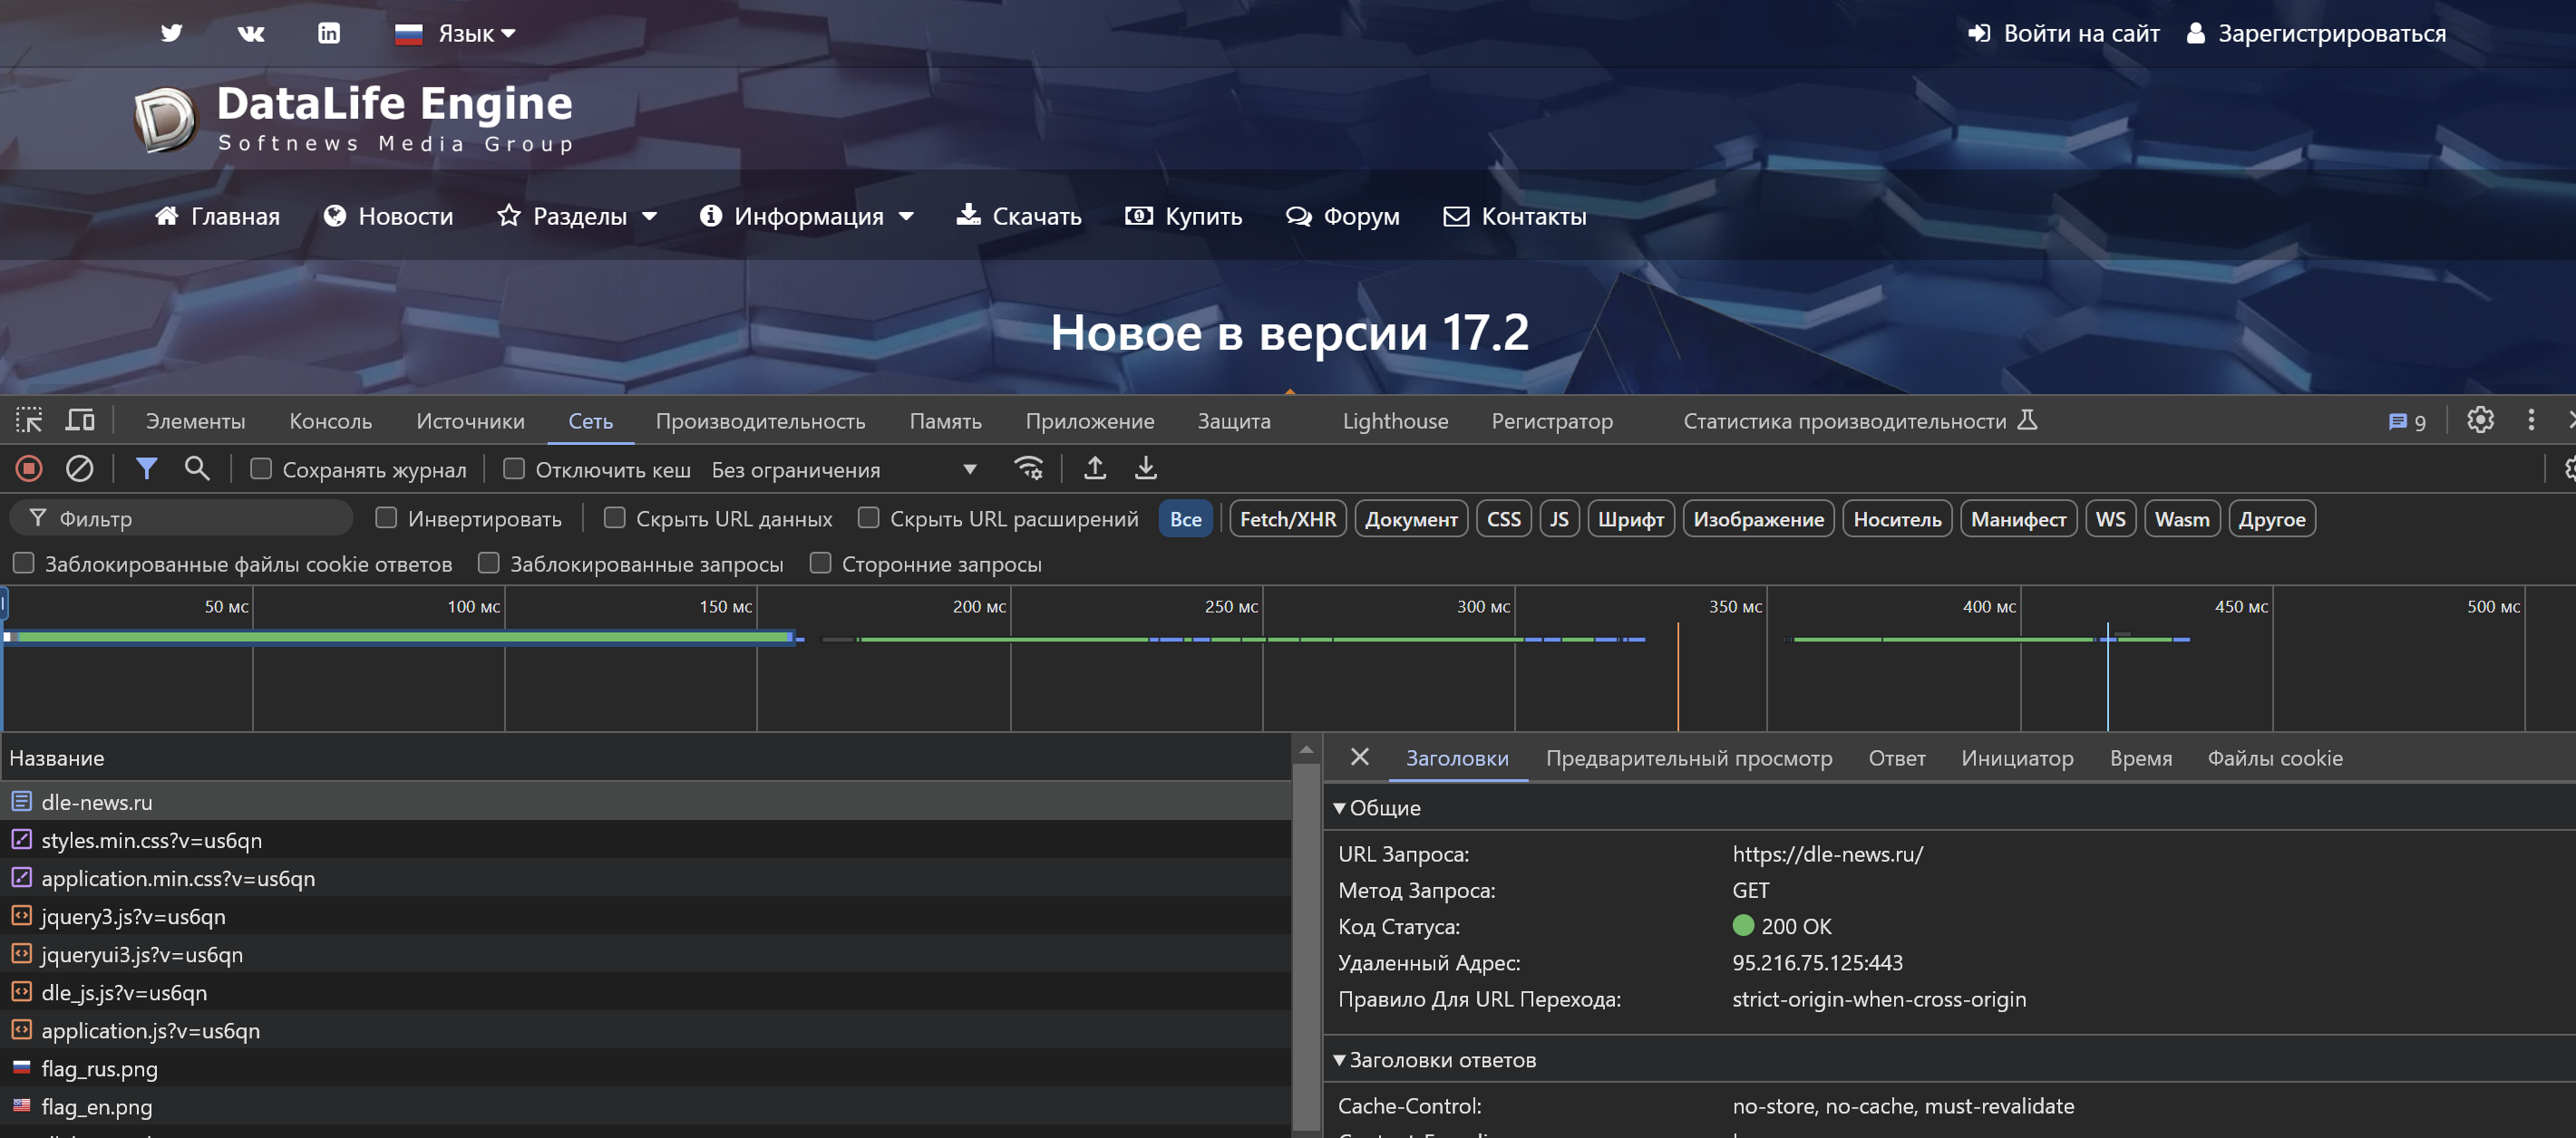Filter requests by JS type

point(1559,518)
